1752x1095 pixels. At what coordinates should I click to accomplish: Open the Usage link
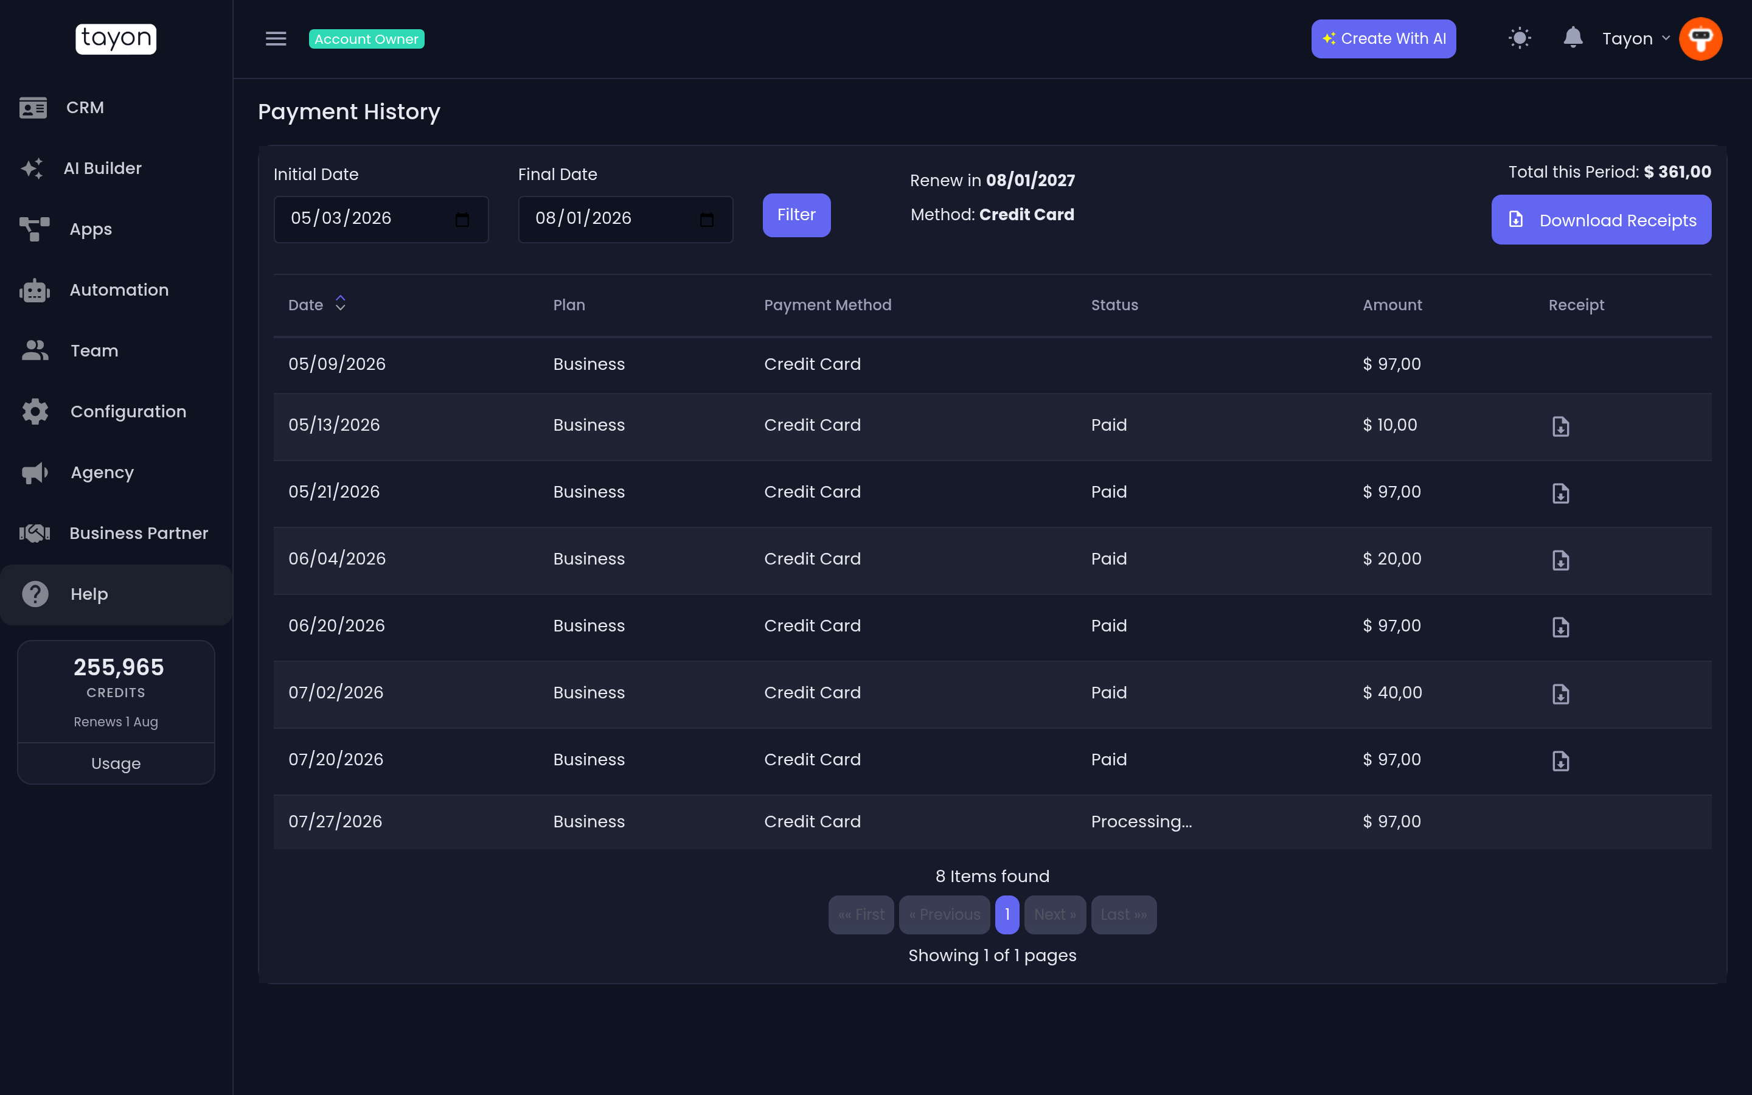[116, 763]
